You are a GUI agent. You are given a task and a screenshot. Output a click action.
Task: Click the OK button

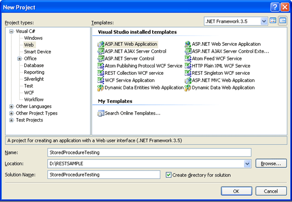[x=236, y=191]
